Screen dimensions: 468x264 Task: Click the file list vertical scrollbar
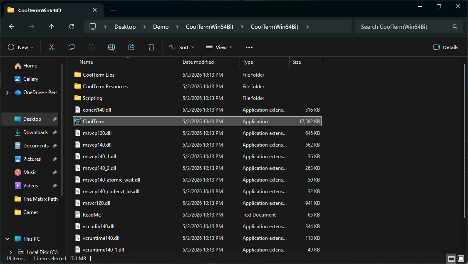tap(464, 141)
